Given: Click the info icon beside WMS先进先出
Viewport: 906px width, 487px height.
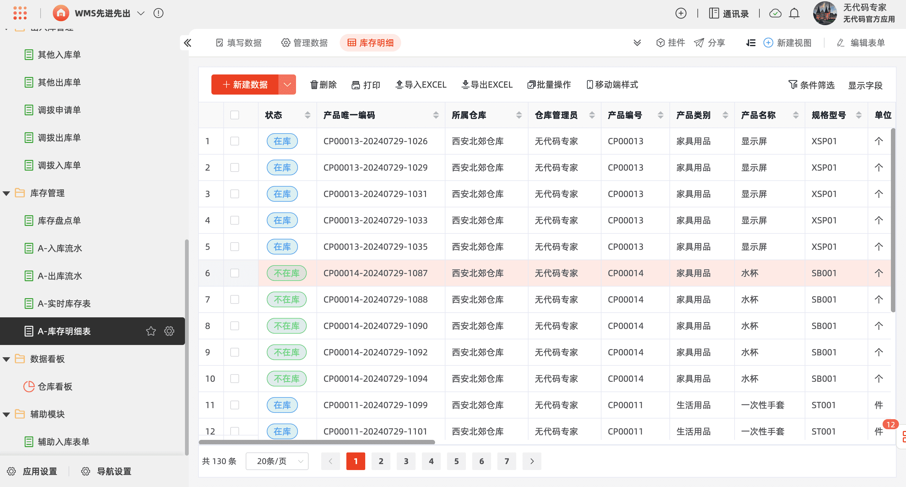Looking at the screenshot, I should 158,13.
